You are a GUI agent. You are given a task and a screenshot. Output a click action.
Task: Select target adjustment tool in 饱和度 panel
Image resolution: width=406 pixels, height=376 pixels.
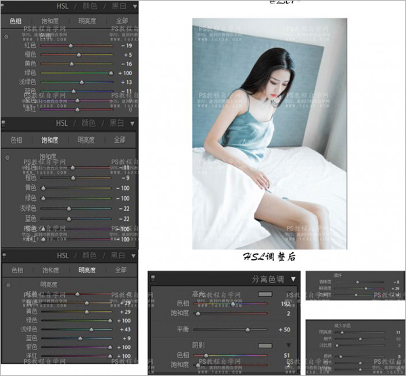click(x=7, y=157)
